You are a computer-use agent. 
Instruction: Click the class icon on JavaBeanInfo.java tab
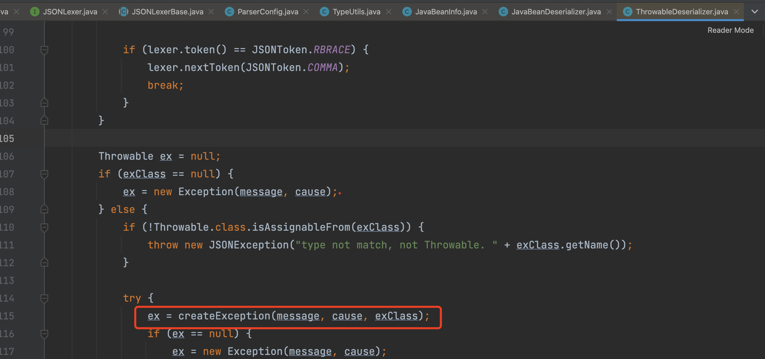[x=407, y=11]
